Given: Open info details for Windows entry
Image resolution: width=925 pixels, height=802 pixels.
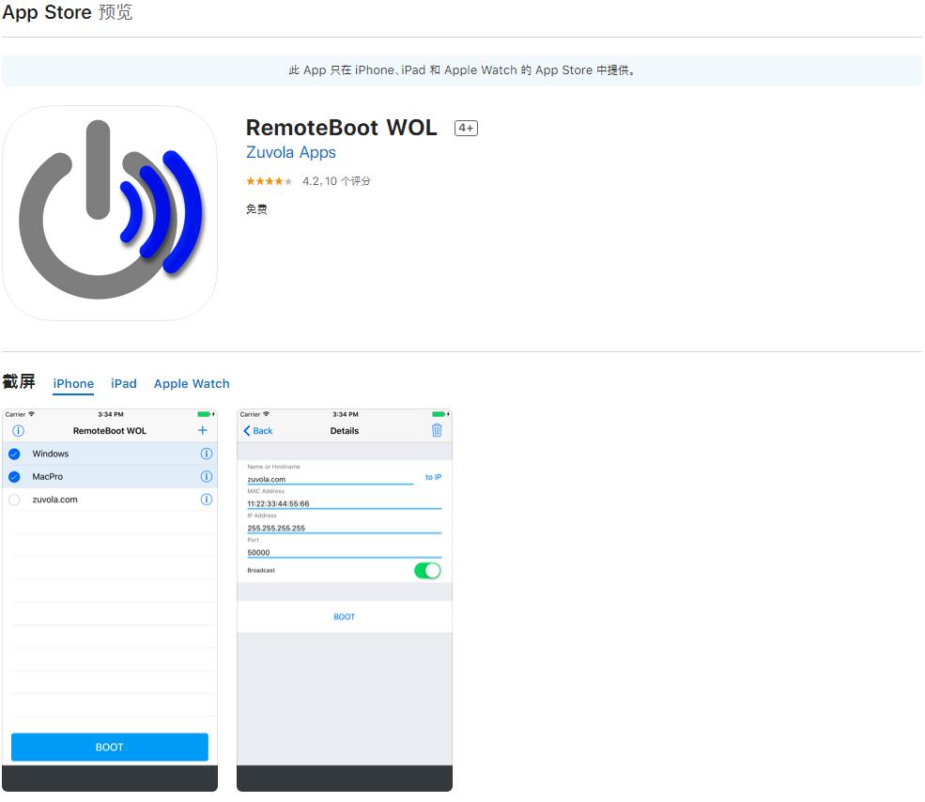Looking at the screenshot, I should [207, 454].
